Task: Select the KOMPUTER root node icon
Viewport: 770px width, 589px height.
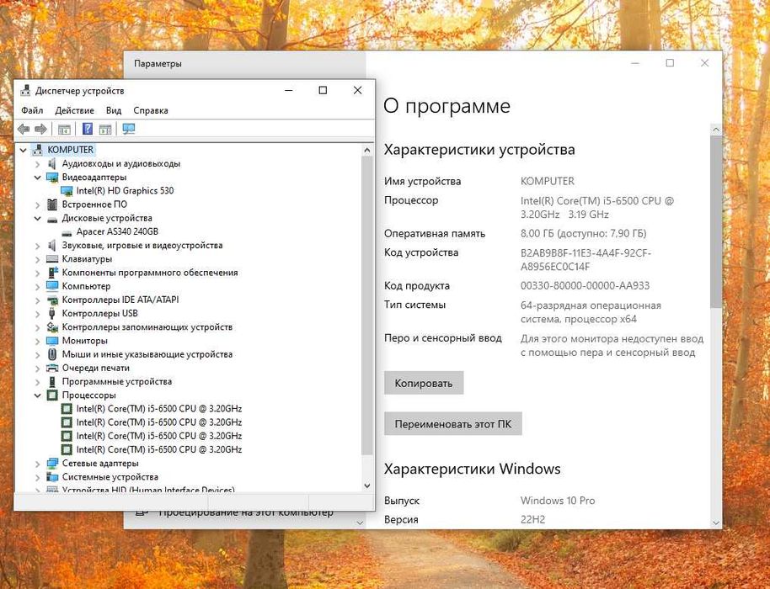Action: [x=38, y=150]
